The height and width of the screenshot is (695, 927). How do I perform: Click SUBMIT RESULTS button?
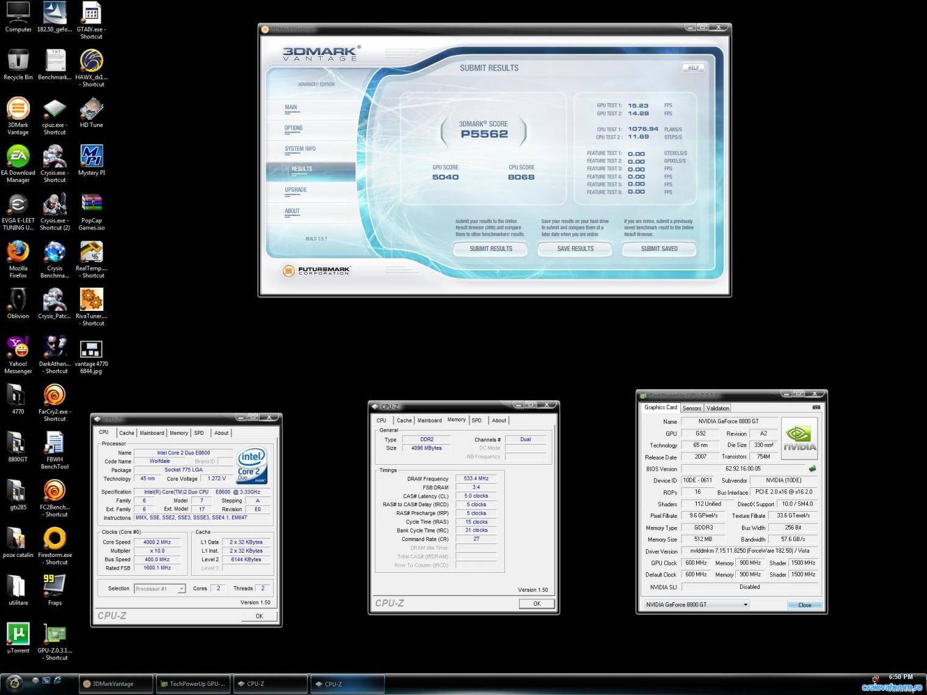(x=491, y=249)
